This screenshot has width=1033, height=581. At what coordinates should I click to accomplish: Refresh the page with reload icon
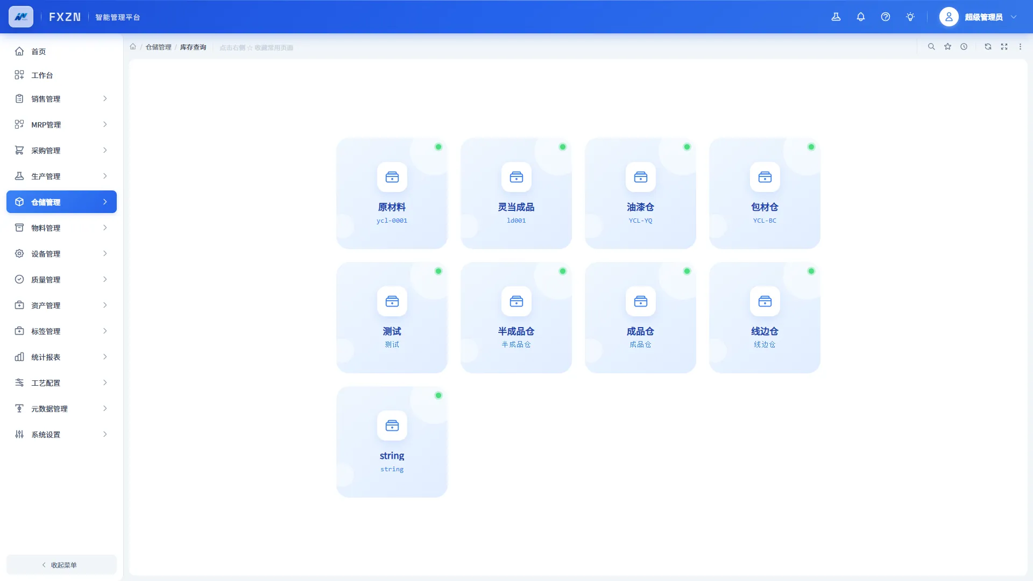coord(988,47)
